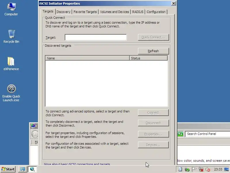
Task: Open the Start menu
Action: click(x=8, y=169)
